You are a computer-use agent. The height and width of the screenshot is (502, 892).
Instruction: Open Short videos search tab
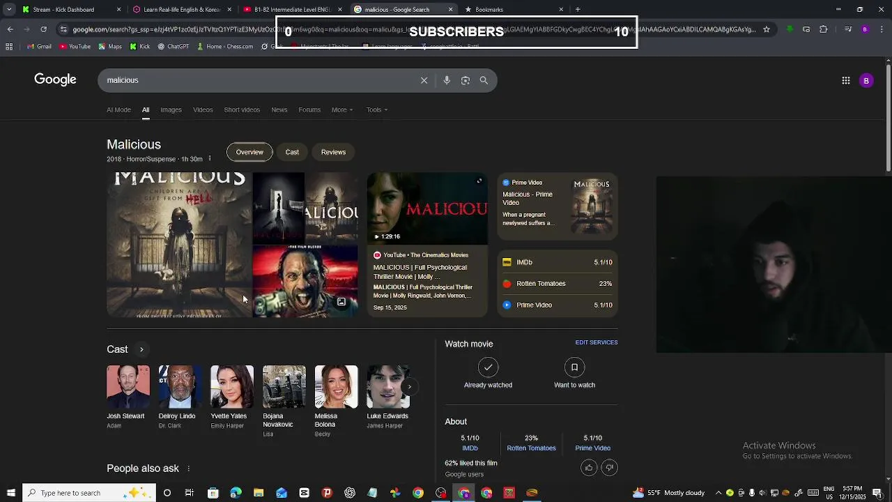pos(242,109)
